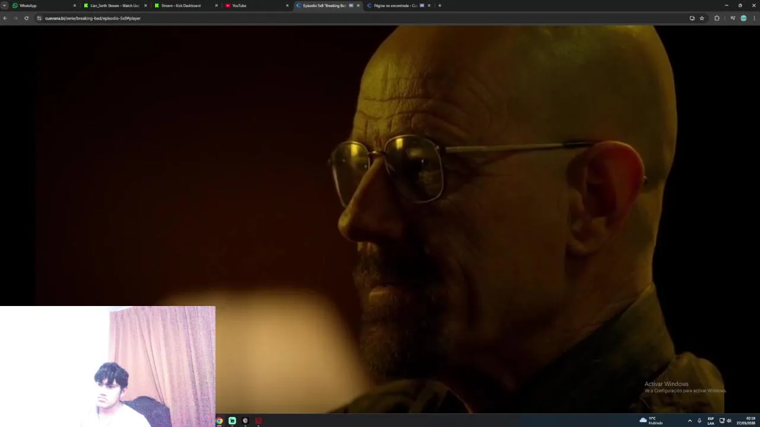The image size is (760, 427).
Task: Open the Chrome three-dot menu
Action: pos(754,18)
